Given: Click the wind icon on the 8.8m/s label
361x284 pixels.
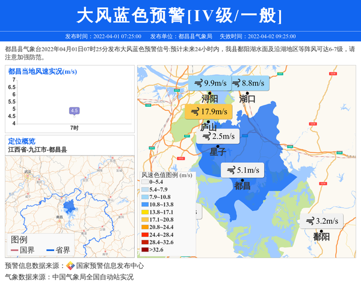Looking at the screenshot, I should point(235,83).
